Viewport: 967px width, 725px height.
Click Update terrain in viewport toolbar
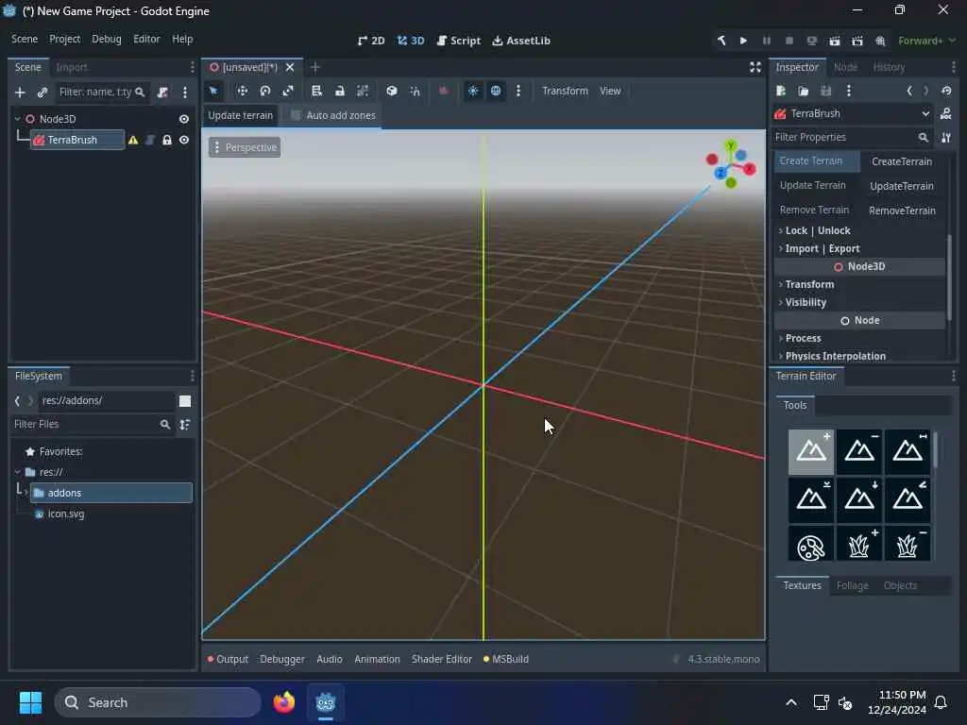tap(241, 115)
